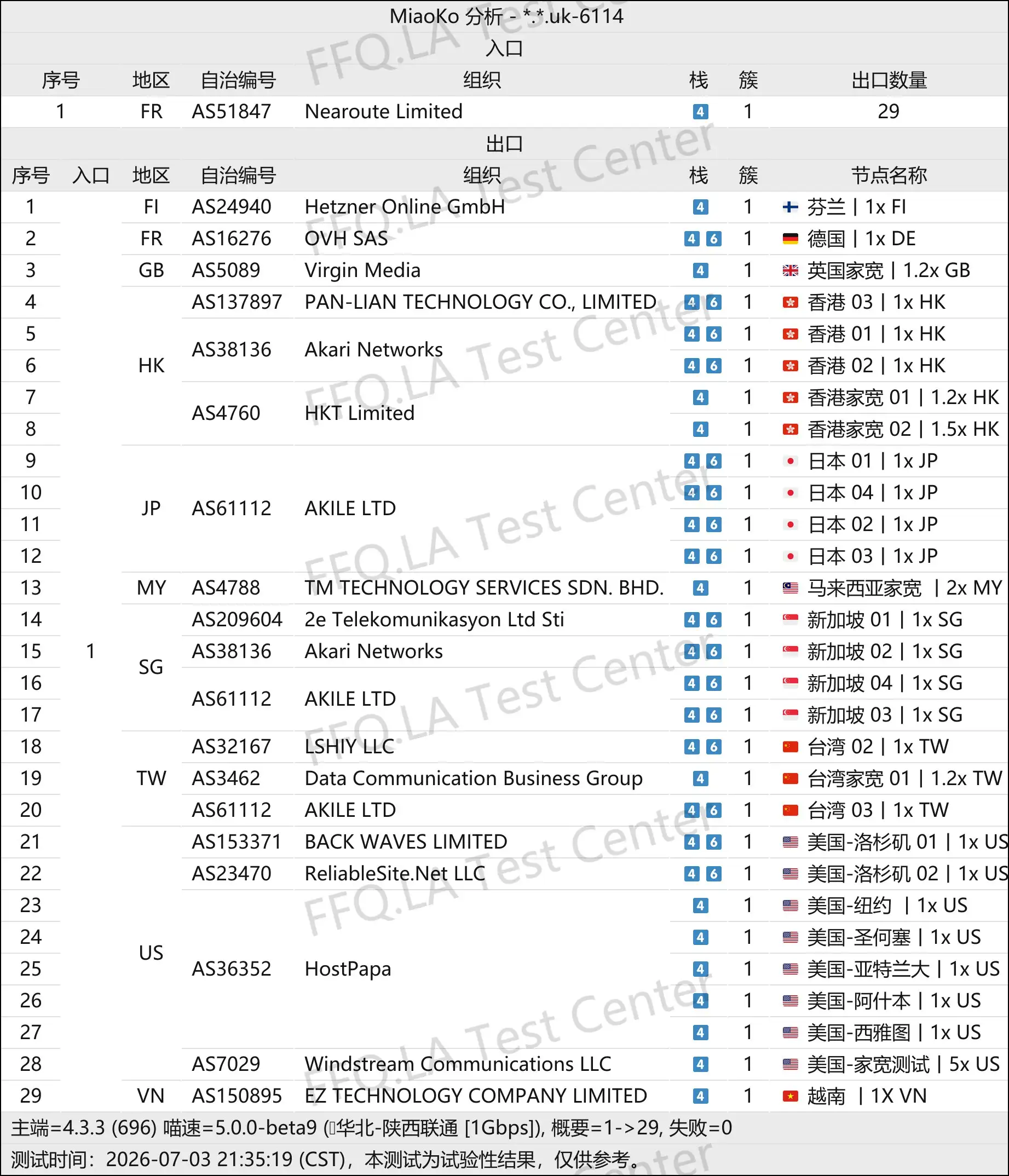Click the node name "日本 04 | 1x JP"

(873, 493)
